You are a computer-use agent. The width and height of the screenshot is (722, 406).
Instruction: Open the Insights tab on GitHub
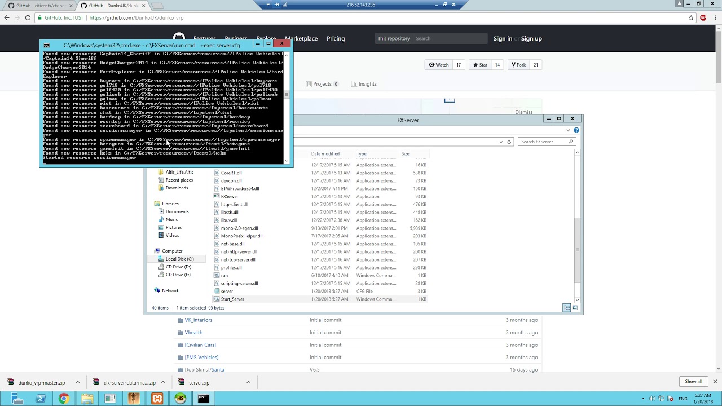pos(364,84)
